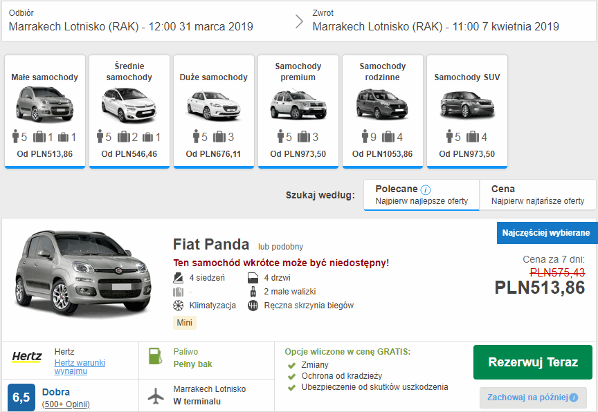Click the luggage icon in Samochody SUV card

click(x=473, y=136)
